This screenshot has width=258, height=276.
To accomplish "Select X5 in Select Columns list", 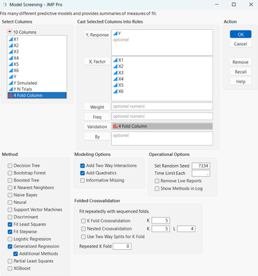I will 37,64.
